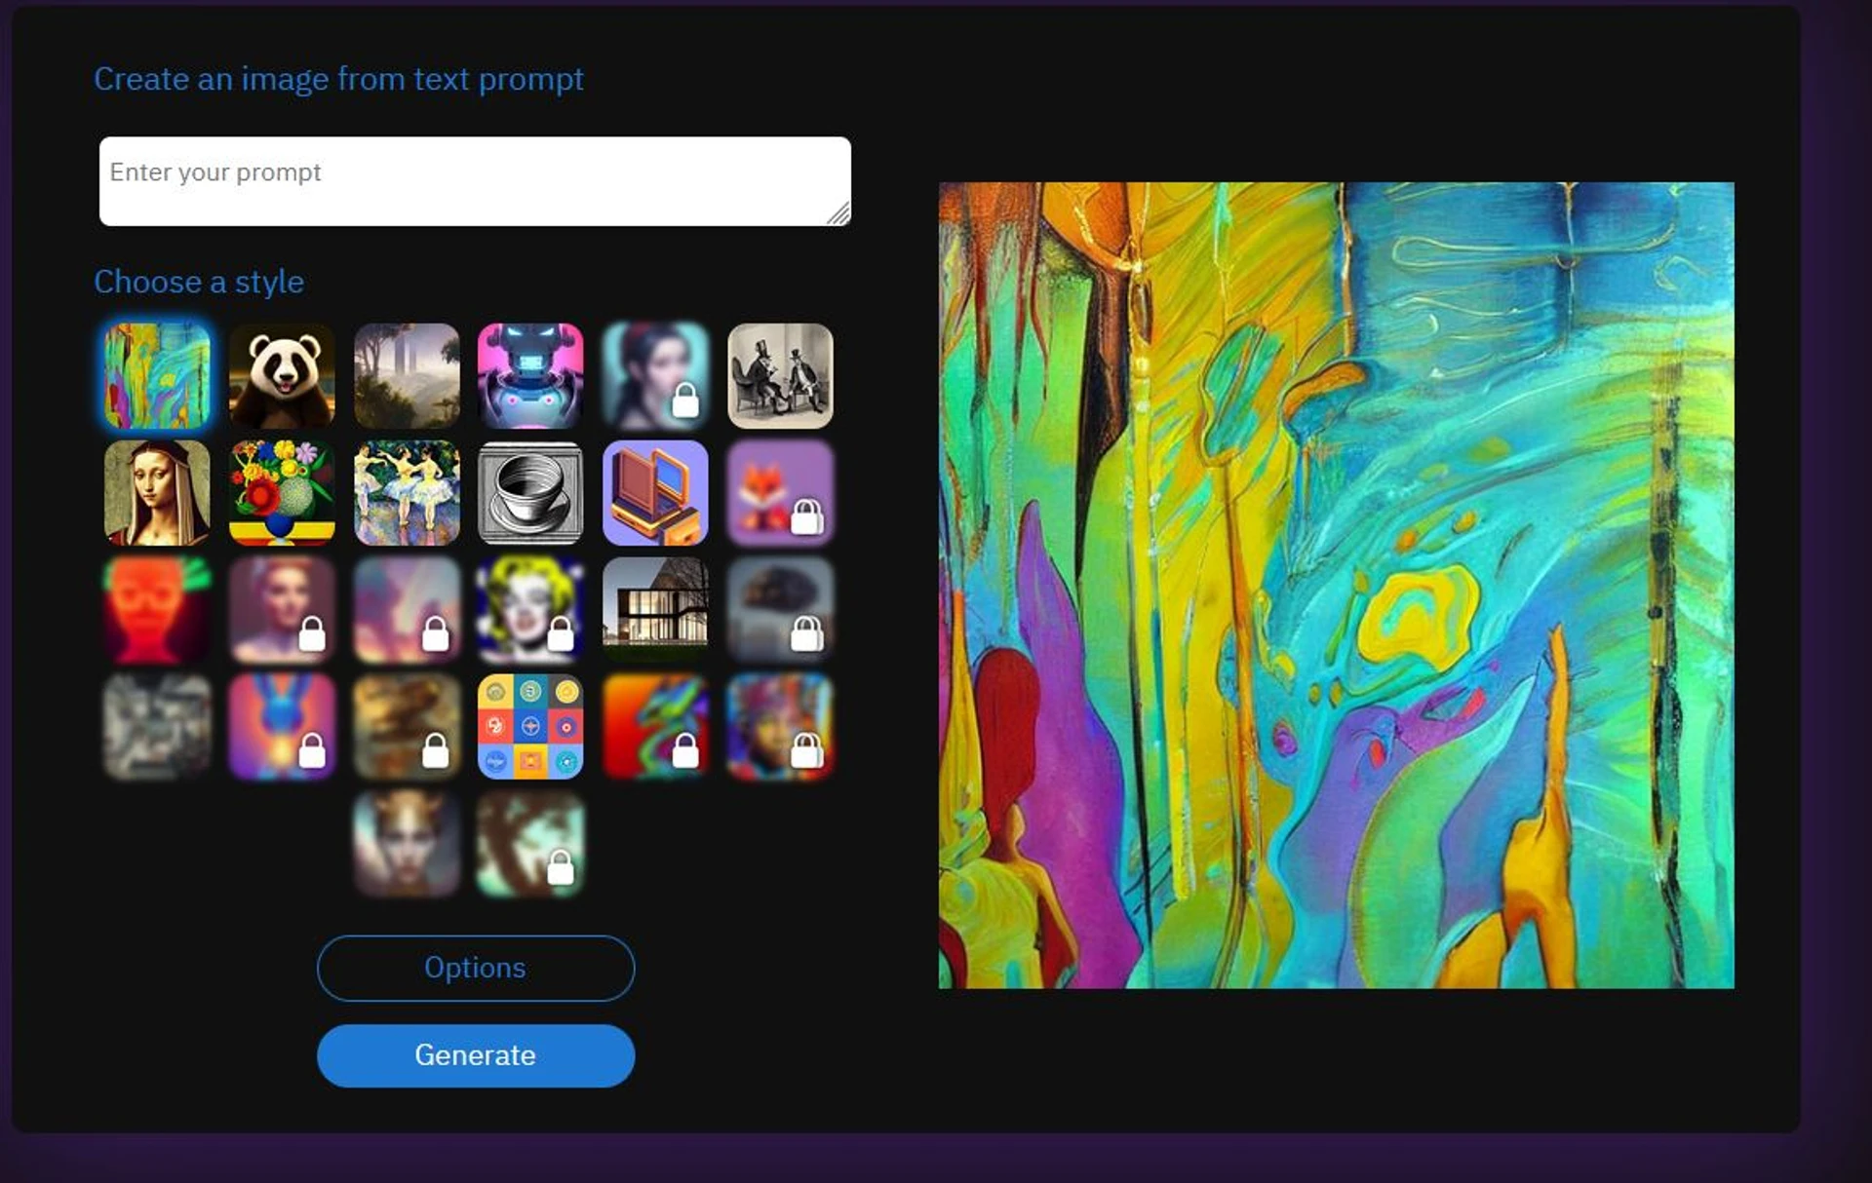Choose the ballet dancers painting style
Viewport: 1872px width, 1183px height.
(x=407, y=492)
